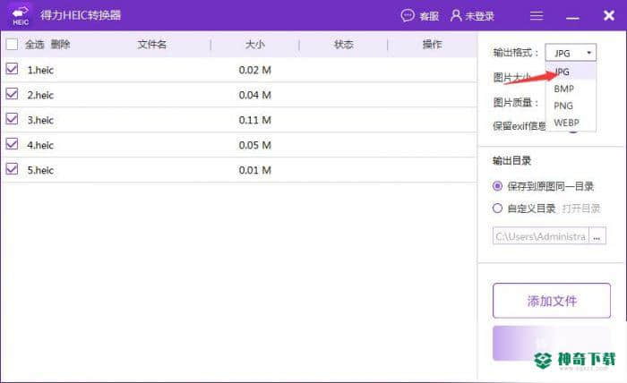Open the hamburger menu icon

click(x=537, y=15)
